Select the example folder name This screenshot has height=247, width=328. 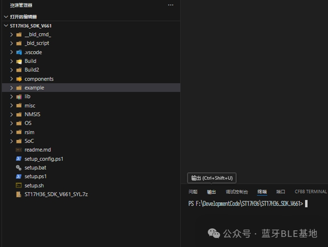[34, 88]
